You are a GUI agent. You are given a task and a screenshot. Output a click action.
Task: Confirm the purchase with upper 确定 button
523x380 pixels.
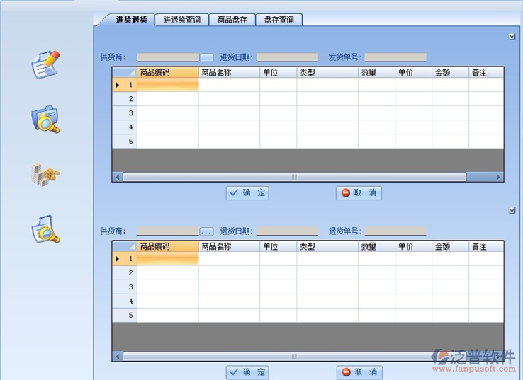click(247, 193)
